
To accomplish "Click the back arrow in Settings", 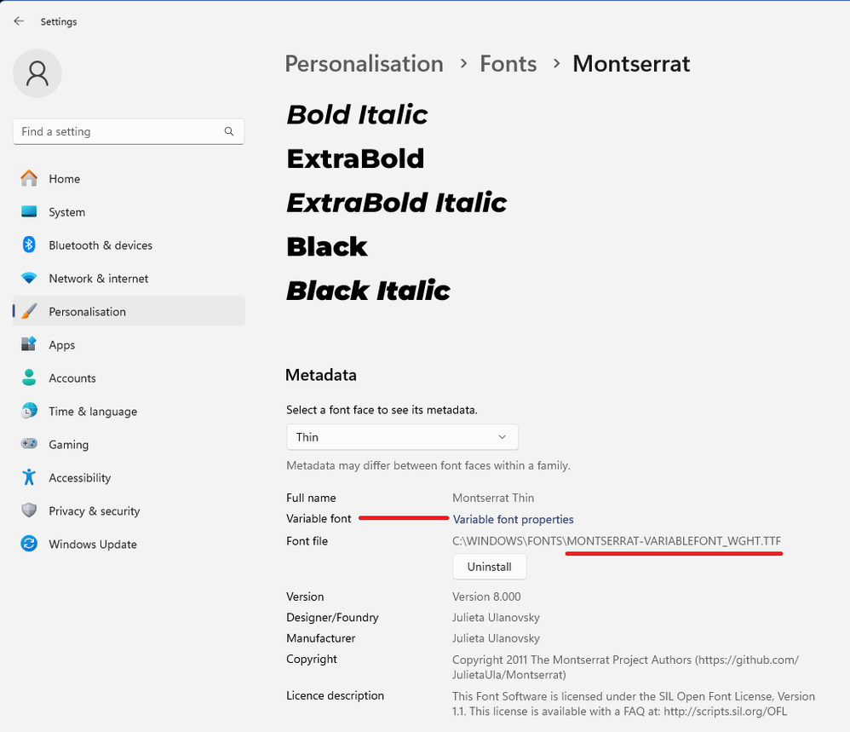I will pyautogui.click(x=19, y=21).
